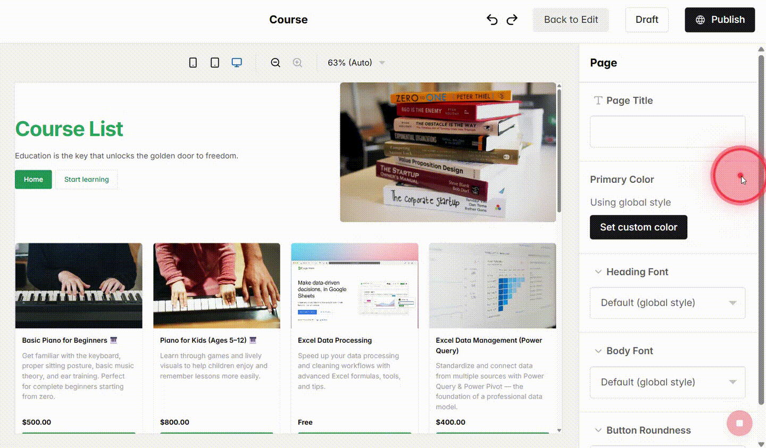766x448 pixels.
Task: Click 'Education is the key' tagline
Action: pyautogui.click(x=127, y=156)
